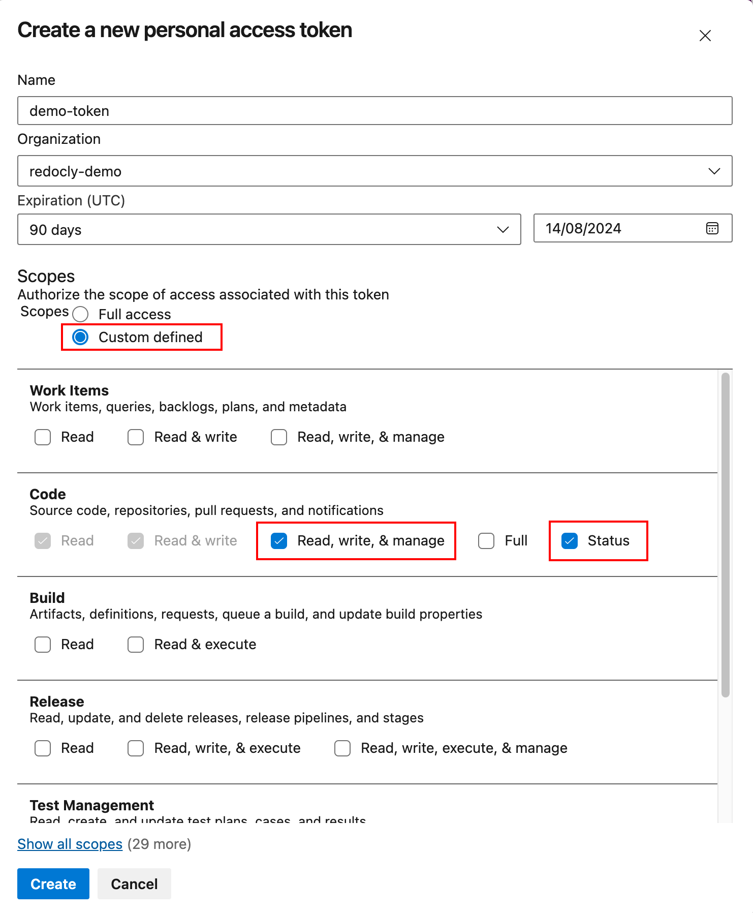Screen dimensions: 753x913
Task: Check Release Read, write, execute, & manage
Action: coord(342,748)
